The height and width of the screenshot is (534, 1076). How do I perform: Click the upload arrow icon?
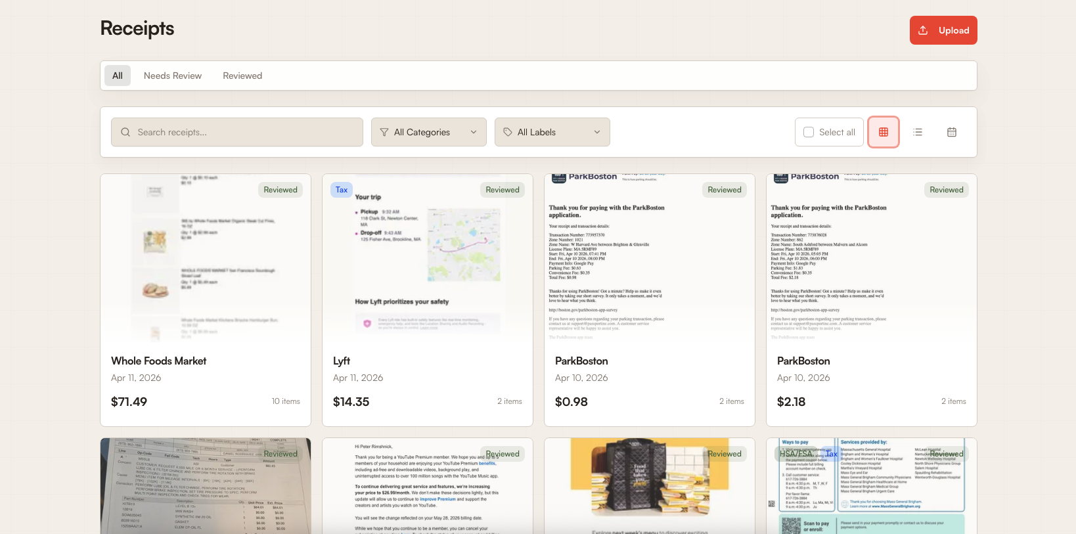(x=923, y=30)
